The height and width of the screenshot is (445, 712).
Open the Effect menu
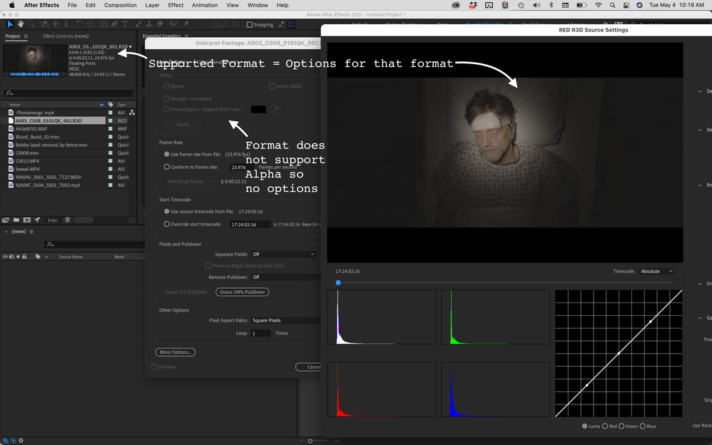click(176, 5)
